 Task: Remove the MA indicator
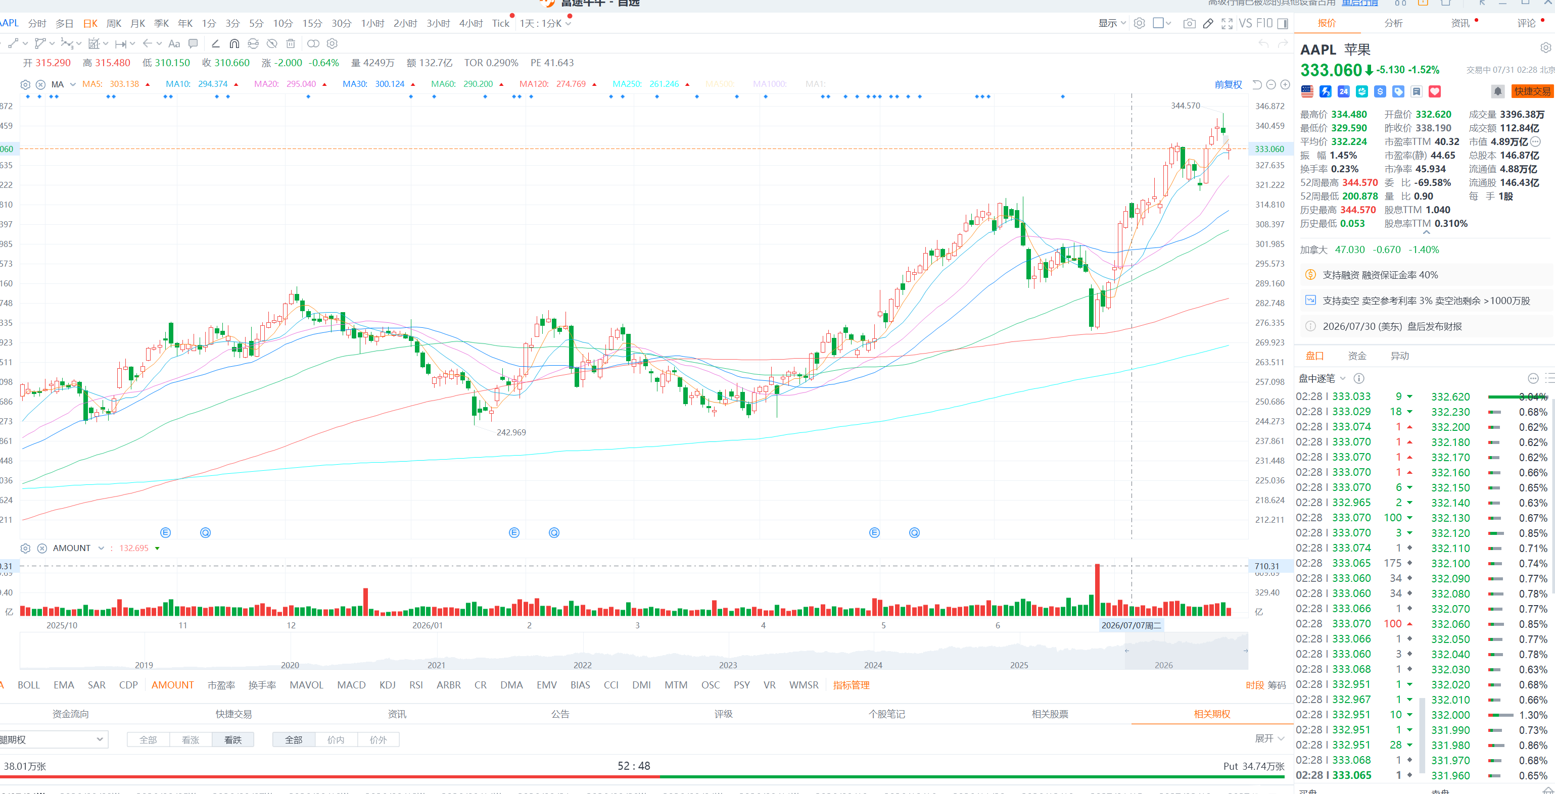coord(40,84)
